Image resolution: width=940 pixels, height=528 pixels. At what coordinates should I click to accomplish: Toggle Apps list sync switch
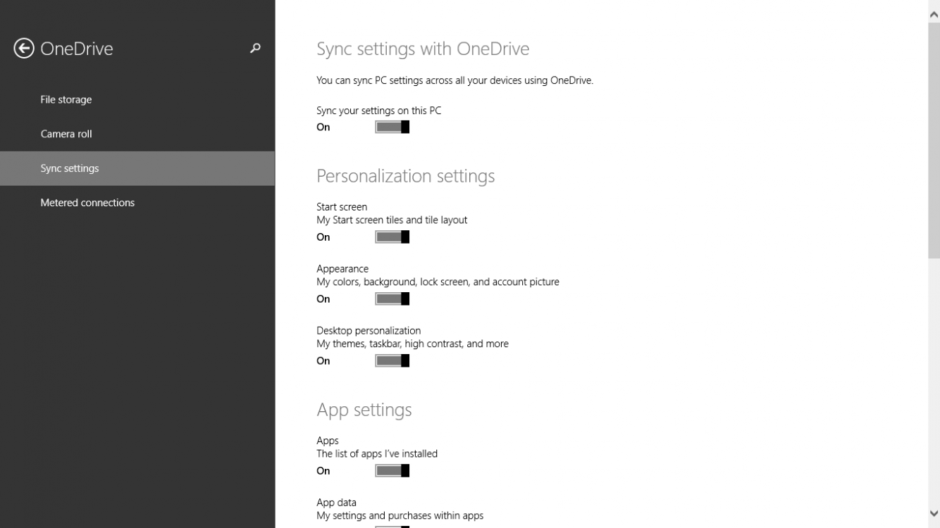392,470
